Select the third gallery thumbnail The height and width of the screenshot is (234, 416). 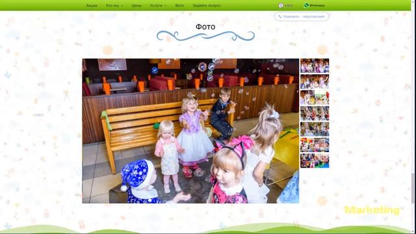pyautogui.click(x=315, y=97)
